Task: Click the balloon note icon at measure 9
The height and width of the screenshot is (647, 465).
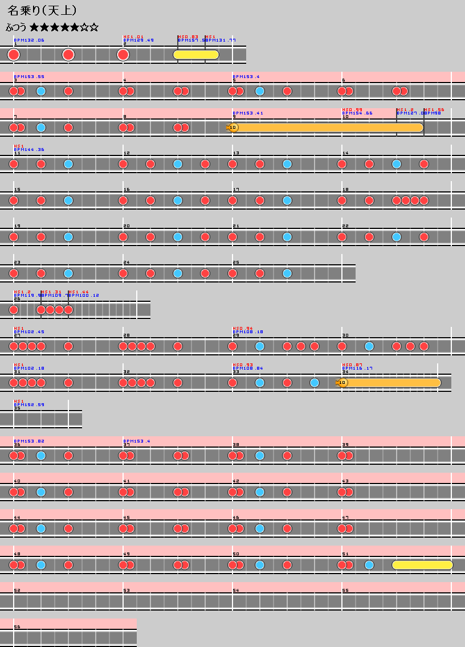Action: tap(232, 128)
